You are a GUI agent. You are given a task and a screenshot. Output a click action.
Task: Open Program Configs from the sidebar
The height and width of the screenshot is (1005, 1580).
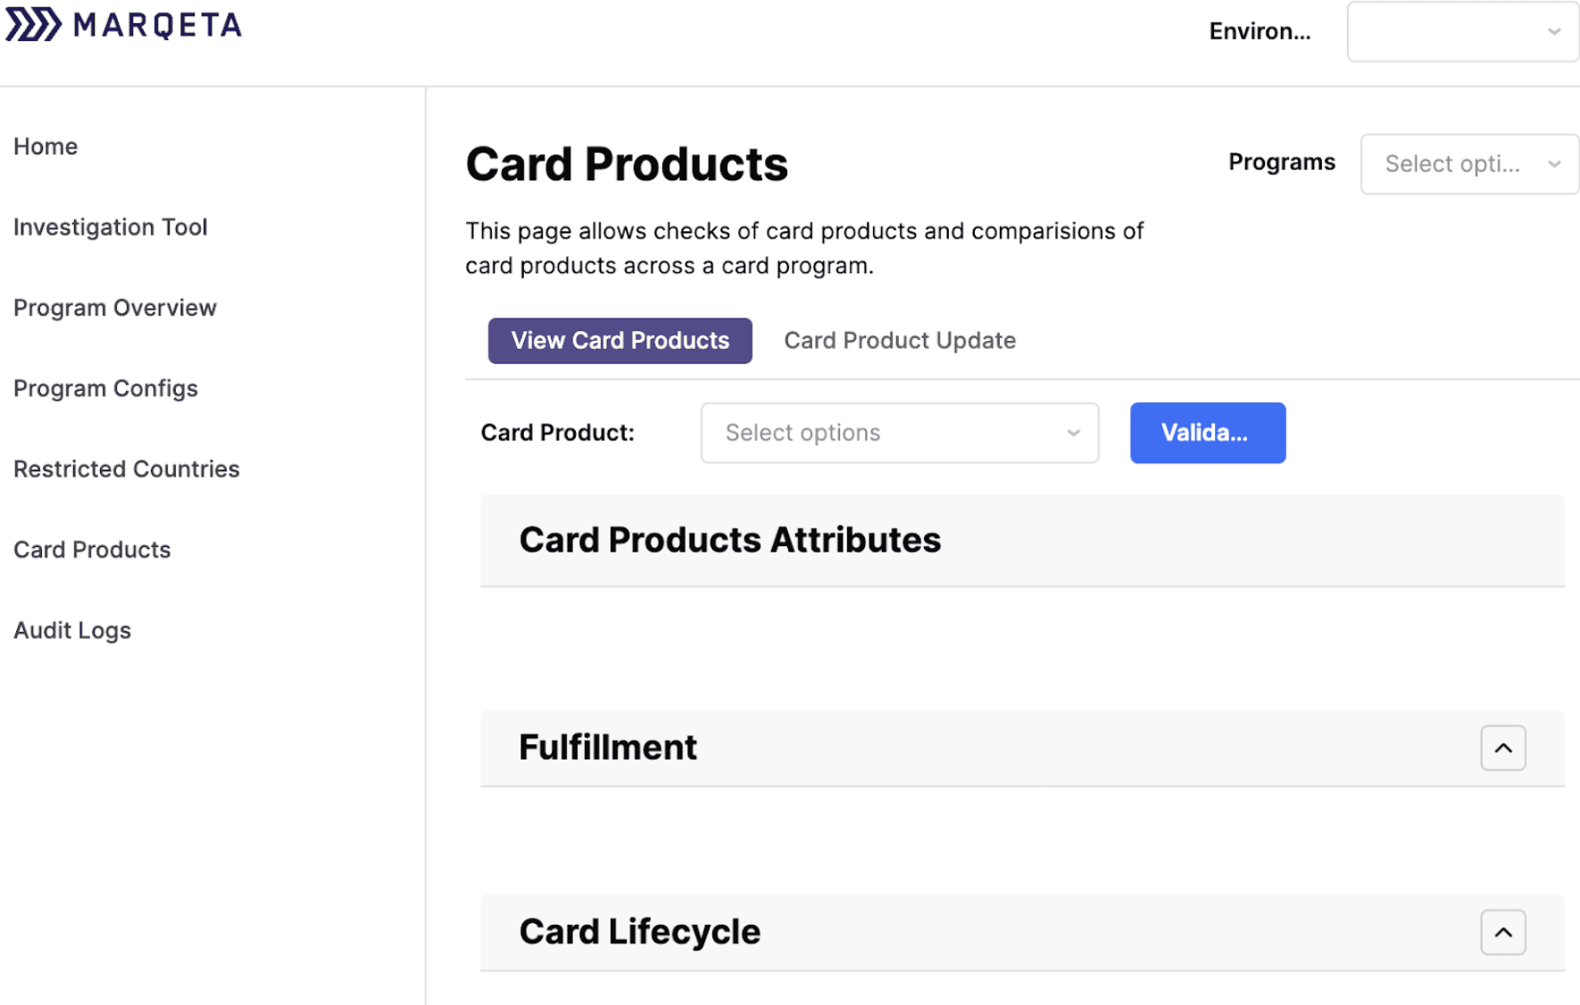[105, 388]
